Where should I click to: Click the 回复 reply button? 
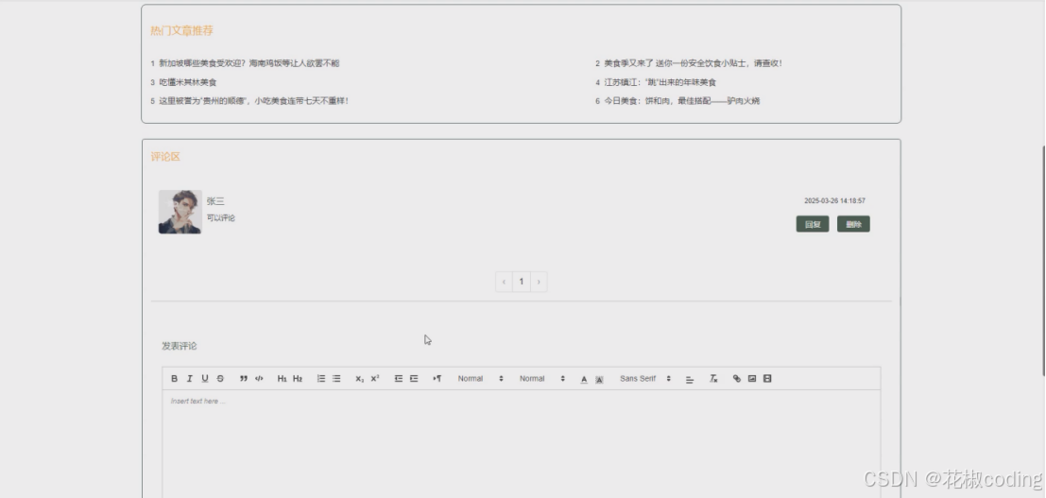point(813,224)
